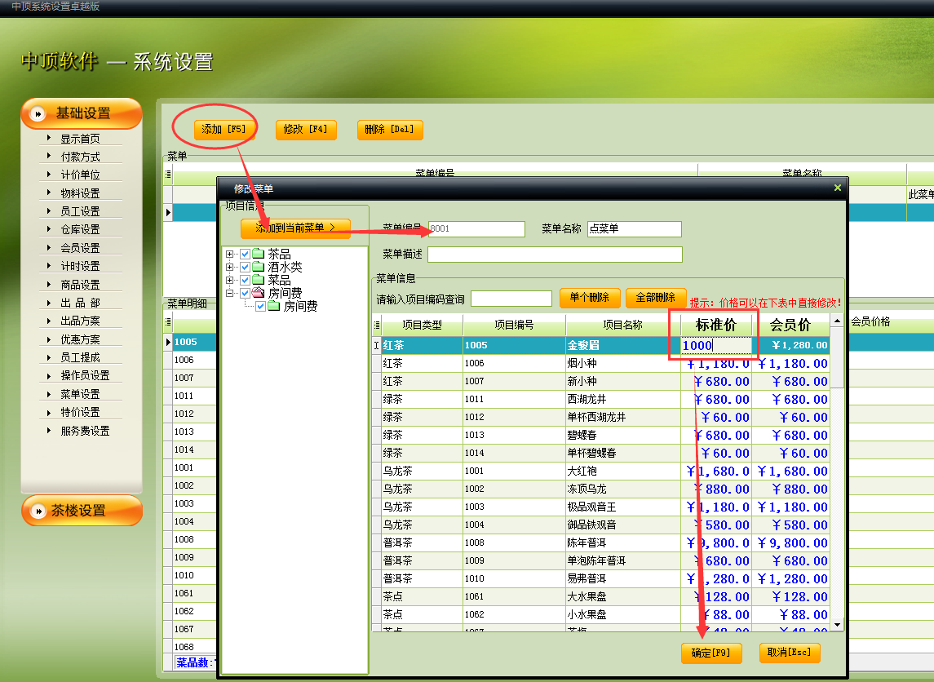Click the 茶楼设置 round arrow icon
Screen dimensions: 934x682
38,511
